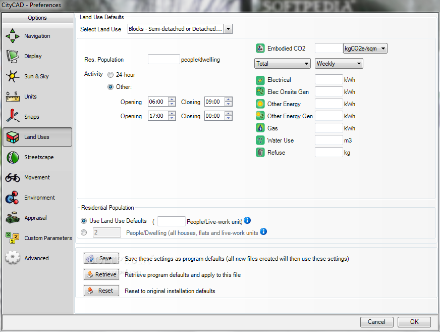Show info for People/Dwelling option
Screen dimensions: 440x332
point(263,231)
